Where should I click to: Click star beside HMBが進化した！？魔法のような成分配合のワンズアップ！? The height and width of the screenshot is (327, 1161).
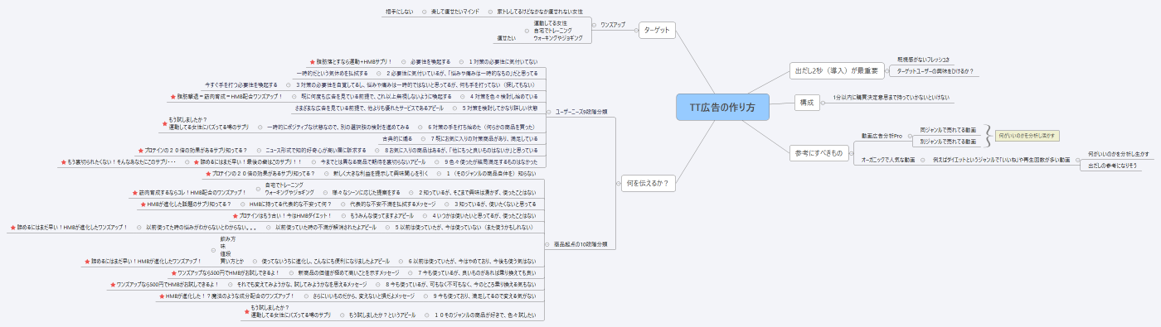[x=161, y=296]
